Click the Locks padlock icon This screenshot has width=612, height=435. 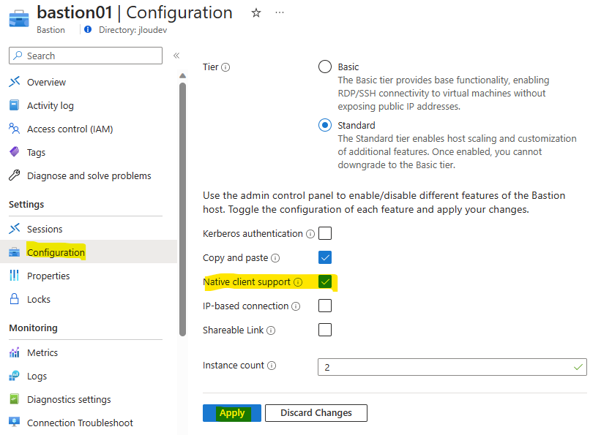[x=15, y=299]
